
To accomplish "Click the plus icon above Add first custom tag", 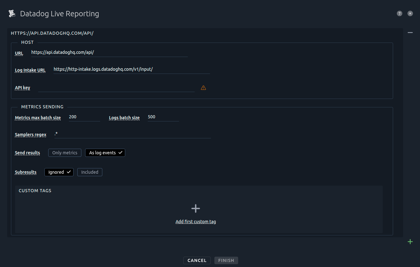I will (195, 208).
